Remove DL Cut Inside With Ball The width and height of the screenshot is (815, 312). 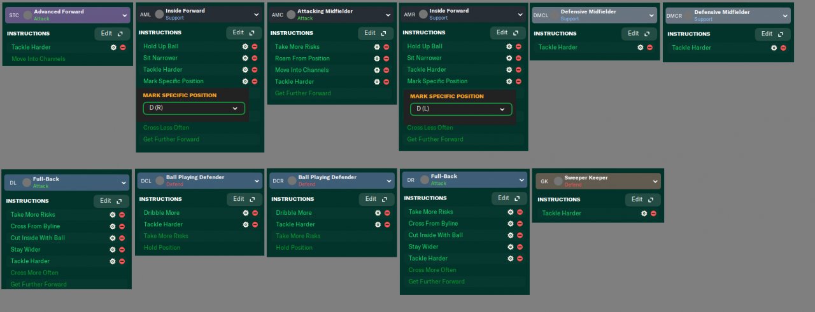coord(122,238)
